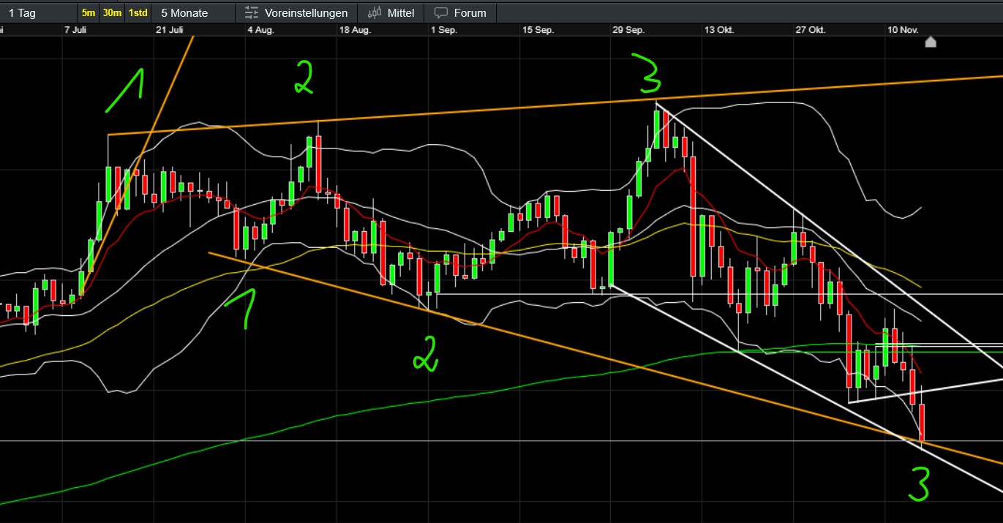
Task: Open the '5 Monate' time range dropdown
Action: point(193,12)
